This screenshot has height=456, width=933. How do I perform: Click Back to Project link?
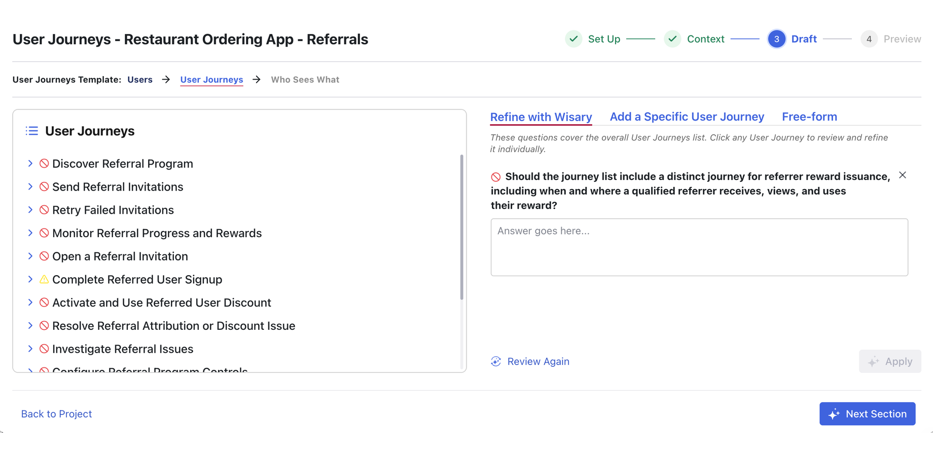coord(56,414)
